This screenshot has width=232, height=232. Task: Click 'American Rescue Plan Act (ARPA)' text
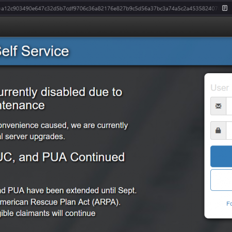(60, 202)
